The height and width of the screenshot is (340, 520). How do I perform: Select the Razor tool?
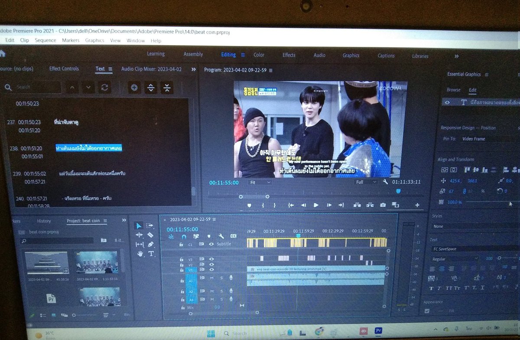pos(150,235)
